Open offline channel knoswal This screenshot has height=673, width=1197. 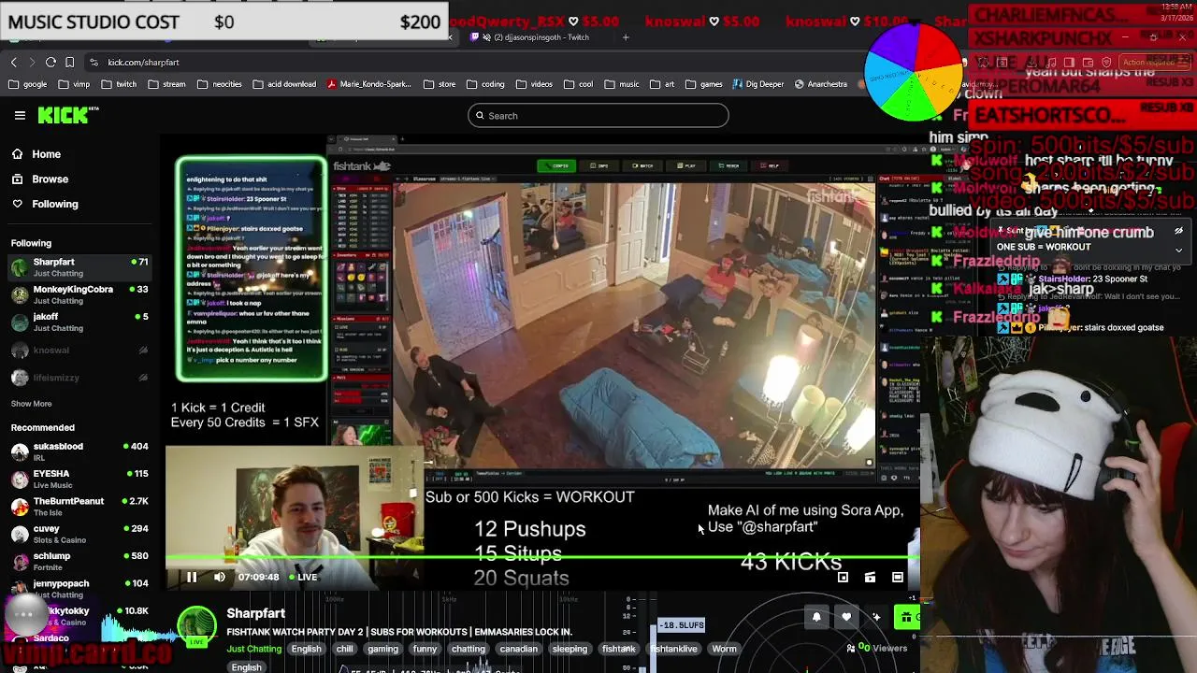coord(79,351)
